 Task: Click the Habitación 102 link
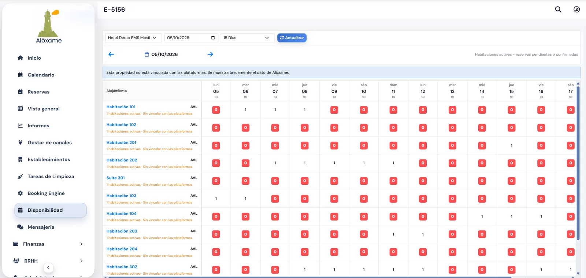click(121, 125)
